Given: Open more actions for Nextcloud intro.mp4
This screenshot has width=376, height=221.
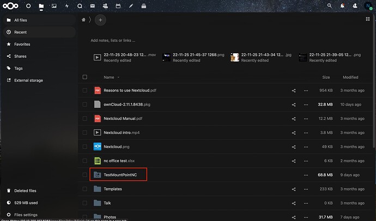Looking at the screenshot, I should point(306,133).
